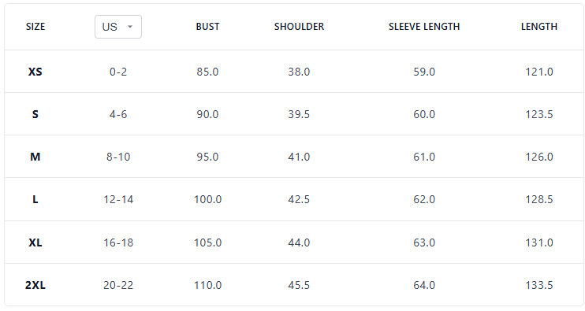This screenshot has width=585, height=311.
Task: Select the M size row label
Action: click(35, 157)
